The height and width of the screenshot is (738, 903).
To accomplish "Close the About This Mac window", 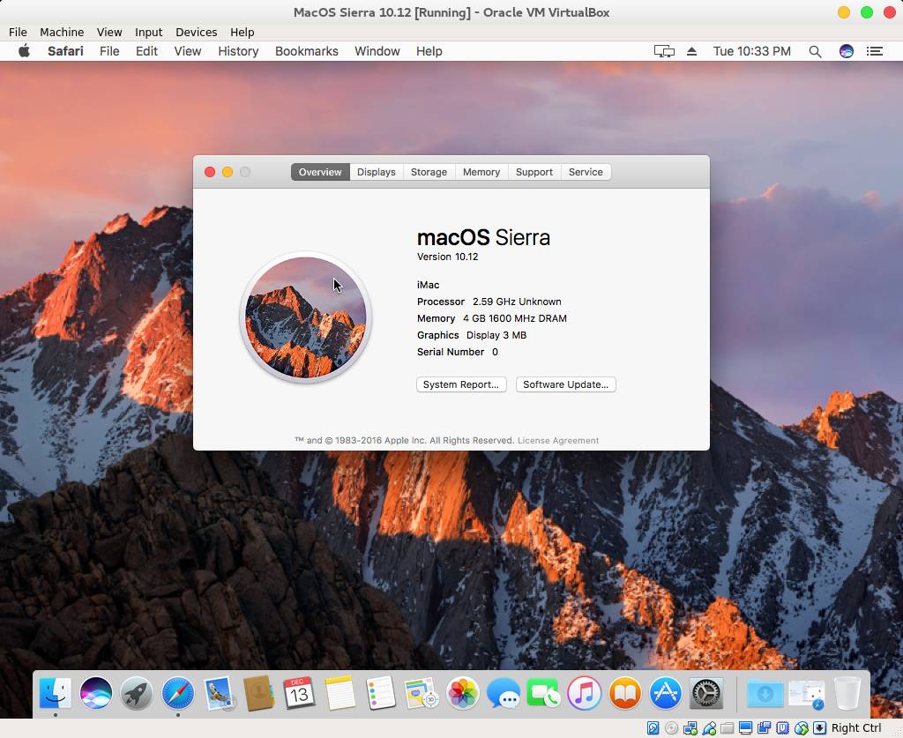I will tap(210, 172).
